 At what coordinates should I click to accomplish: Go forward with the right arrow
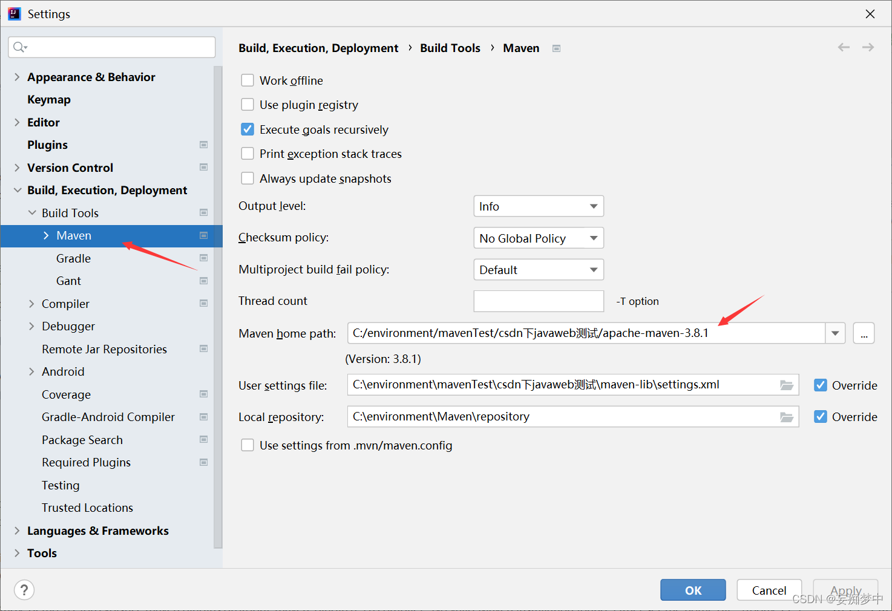click(868, 47)
